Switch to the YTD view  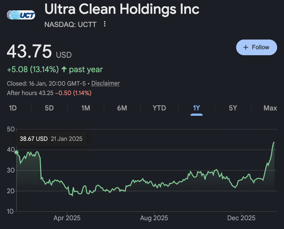[159, 108]
